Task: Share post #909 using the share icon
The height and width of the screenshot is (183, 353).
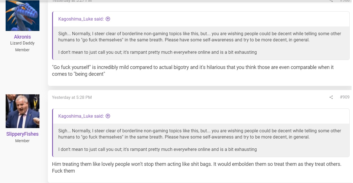Action: coord(331,97)
